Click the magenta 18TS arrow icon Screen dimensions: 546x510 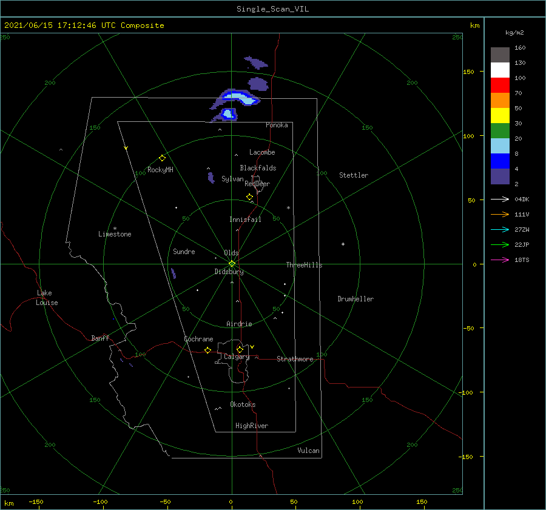[x=500, y=260]
